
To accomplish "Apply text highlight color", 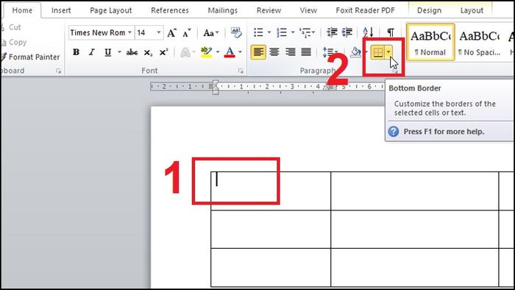I will coord(206,52).
